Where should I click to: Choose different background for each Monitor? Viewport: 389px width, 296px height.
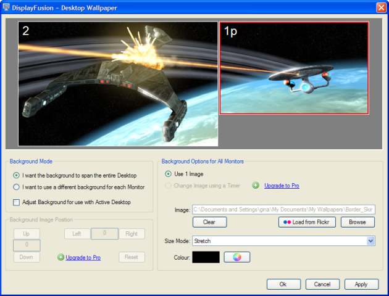pos(17,187)
